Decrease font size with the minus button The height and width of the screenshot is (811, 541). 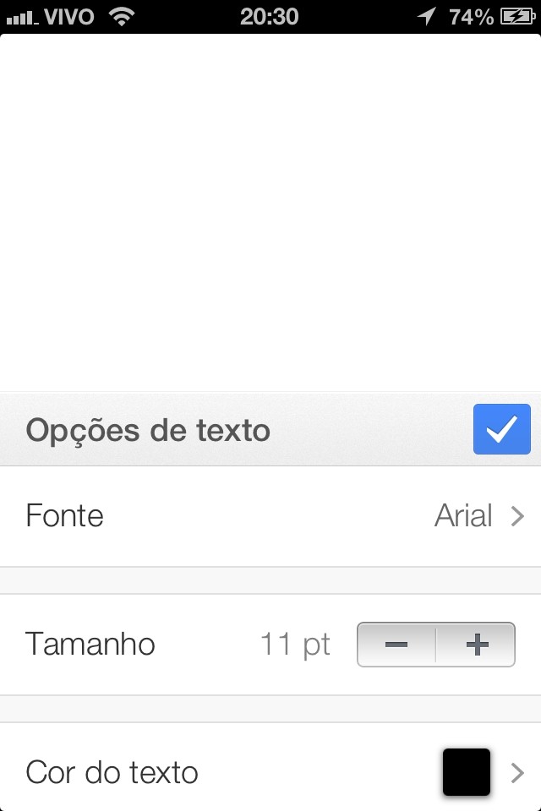[396, 645]
